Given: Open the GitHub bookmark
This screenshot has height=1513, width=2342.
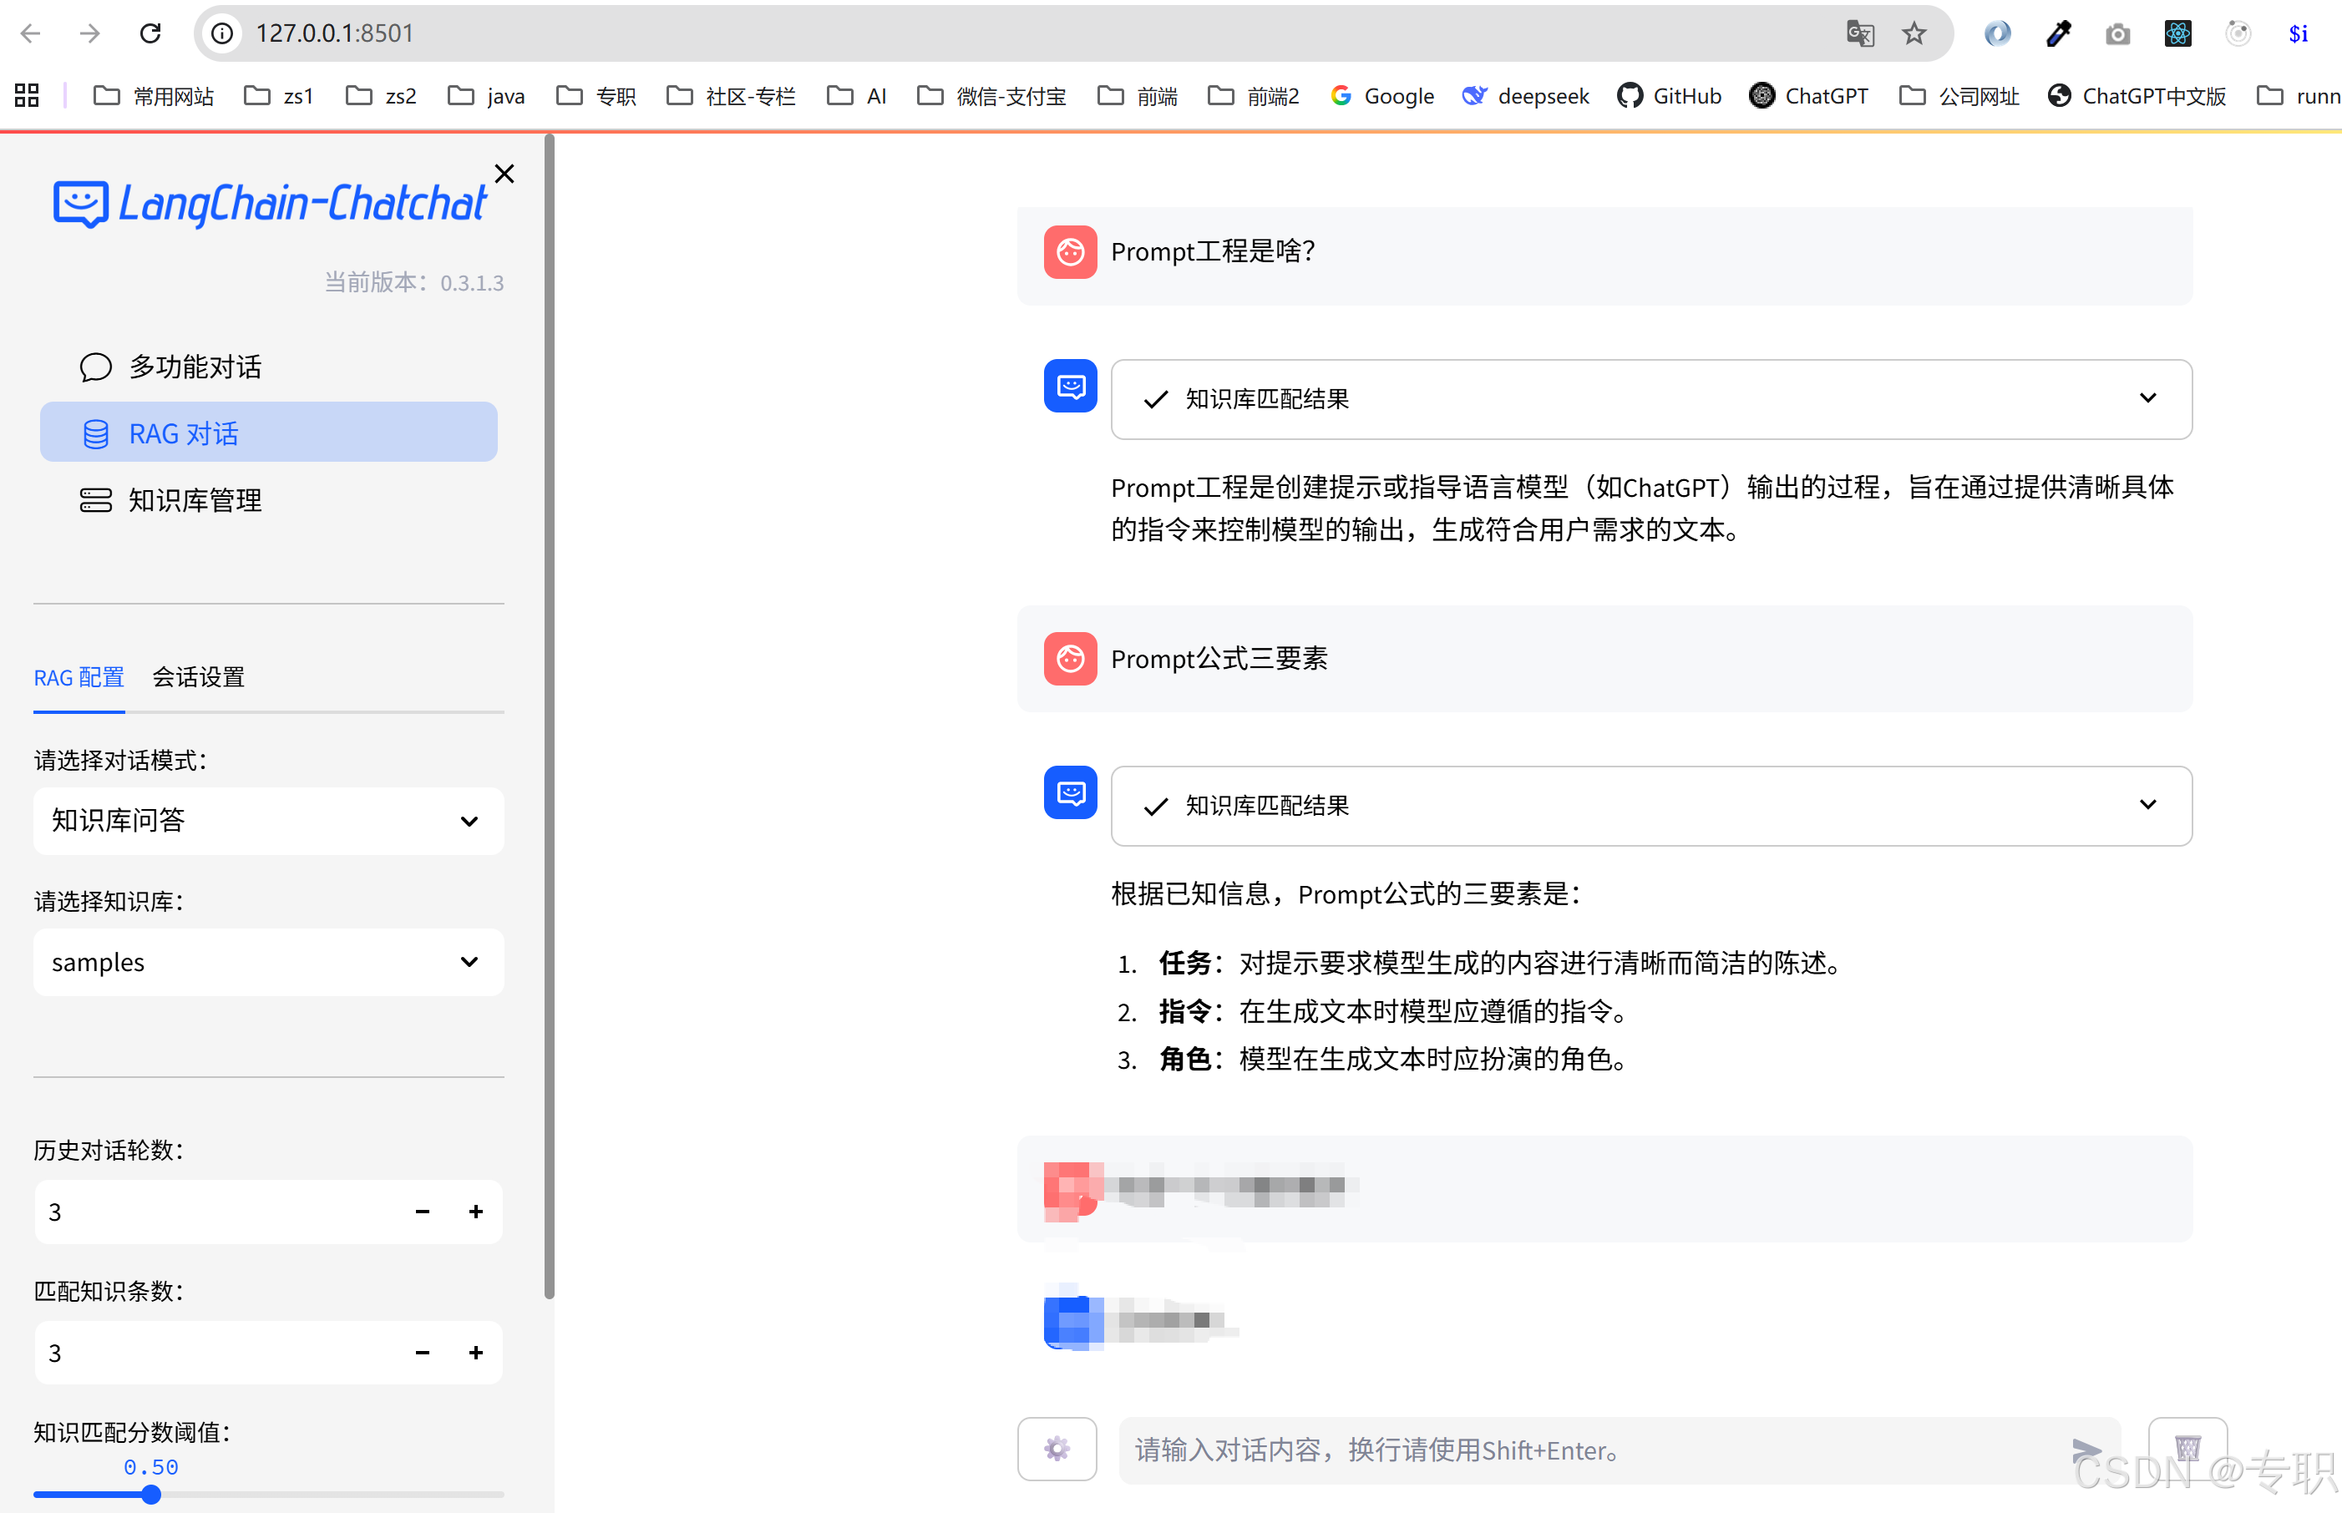Looking at the screenshot, I should tap(1669, 95).
